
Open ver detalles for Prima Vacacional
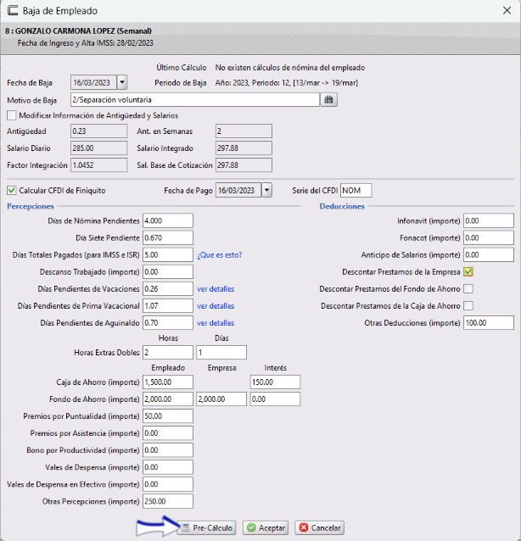pos(216,306)
